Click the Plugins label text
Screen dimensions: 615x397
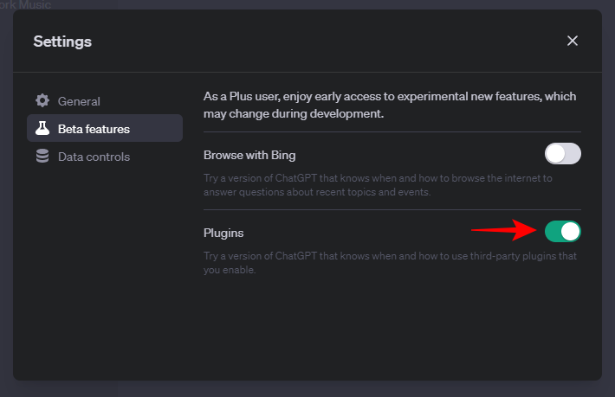(225, 233)
